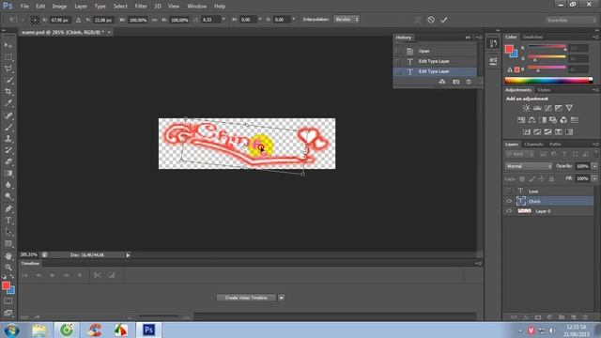Select the Edit Type Layer history state highlighted
The height and width of the screenshot is (338, 601).
pyautogui.click(x=435, y=71)
